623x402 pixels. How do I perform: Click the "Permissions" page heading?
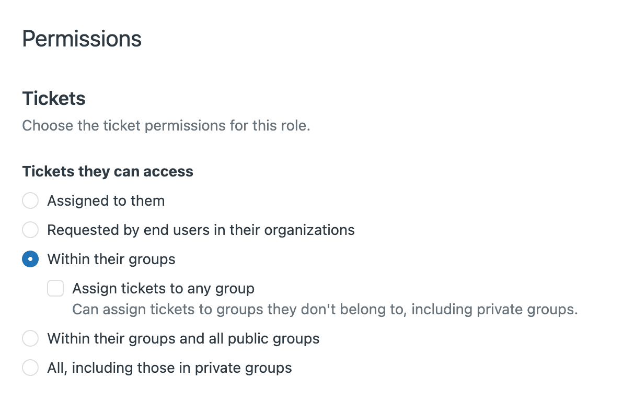pos(82,39)
